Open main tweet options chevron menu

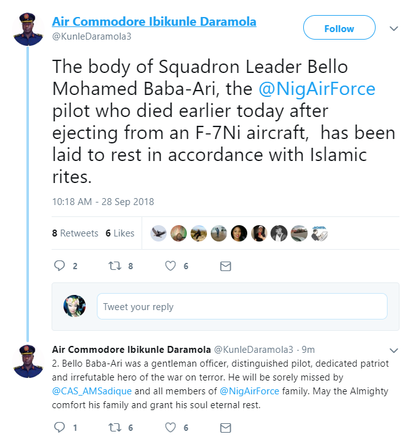[x=394, y=29]
